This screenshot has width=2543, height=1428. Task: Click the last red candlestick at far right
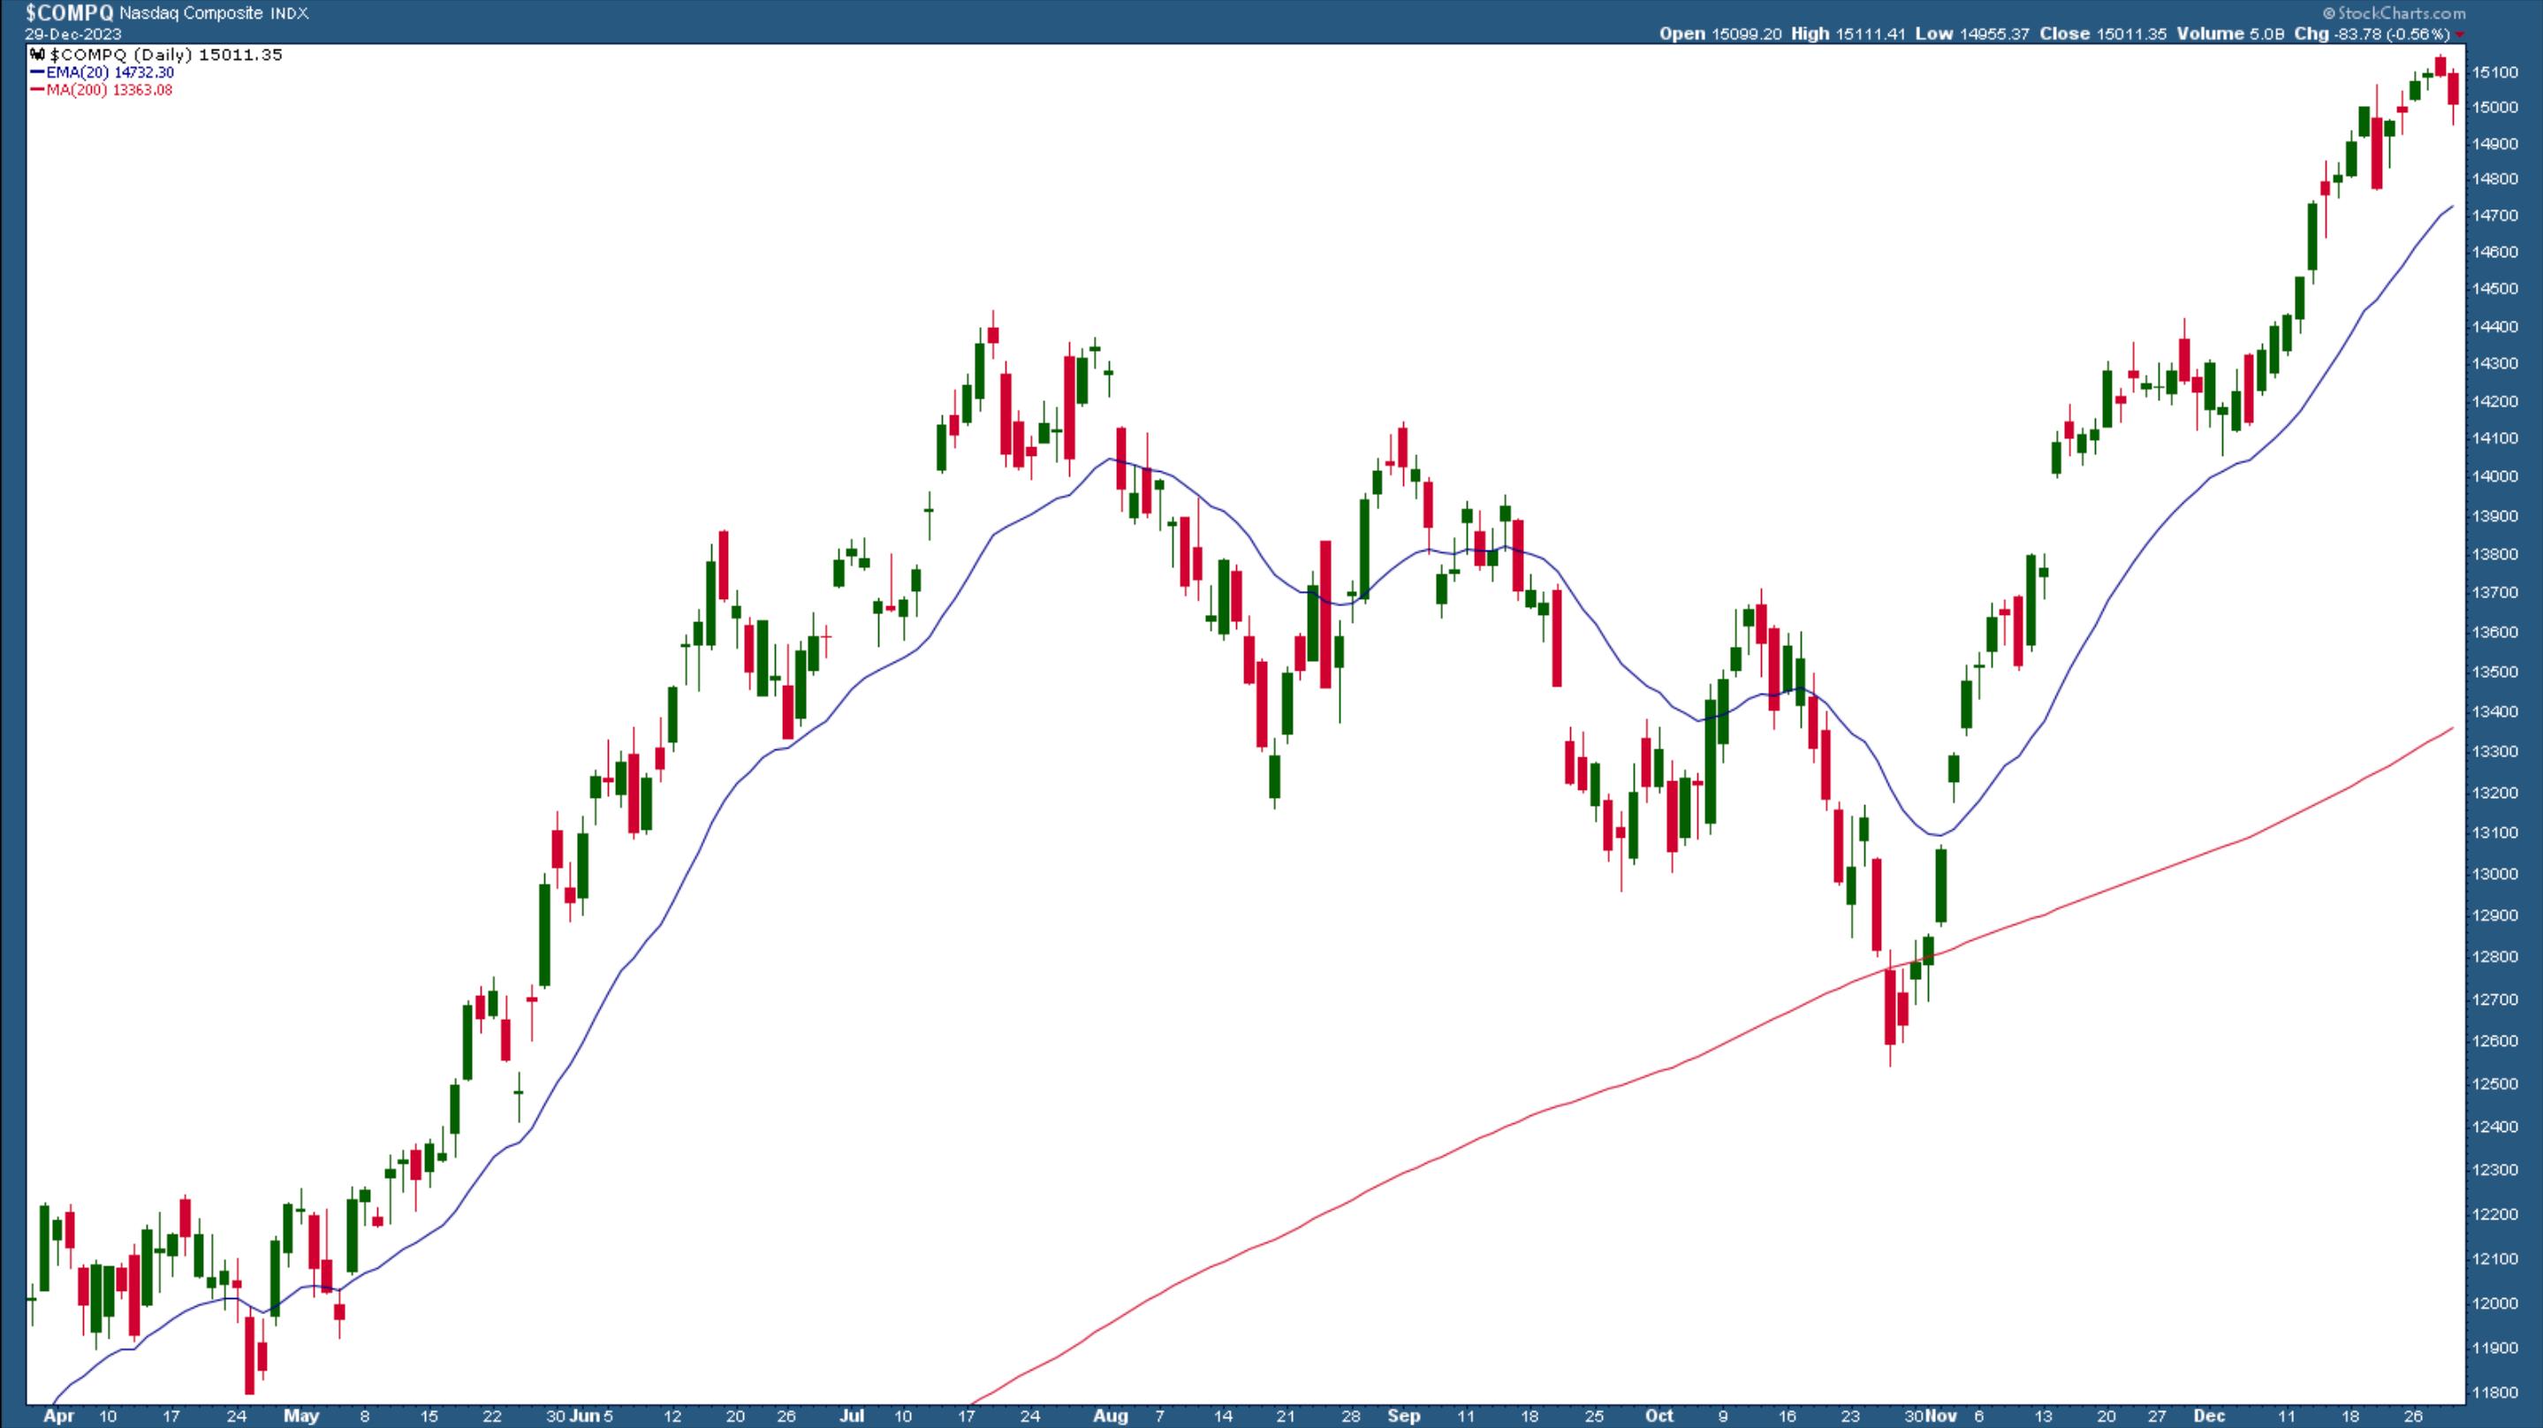coord(2453,89)
